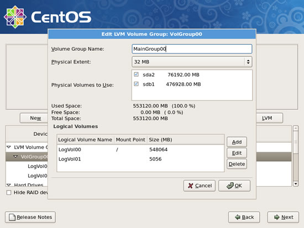The width and height of the screenshot is (304, 228).
Task: Select the LogVol00 row
Action: click(140, 150)
